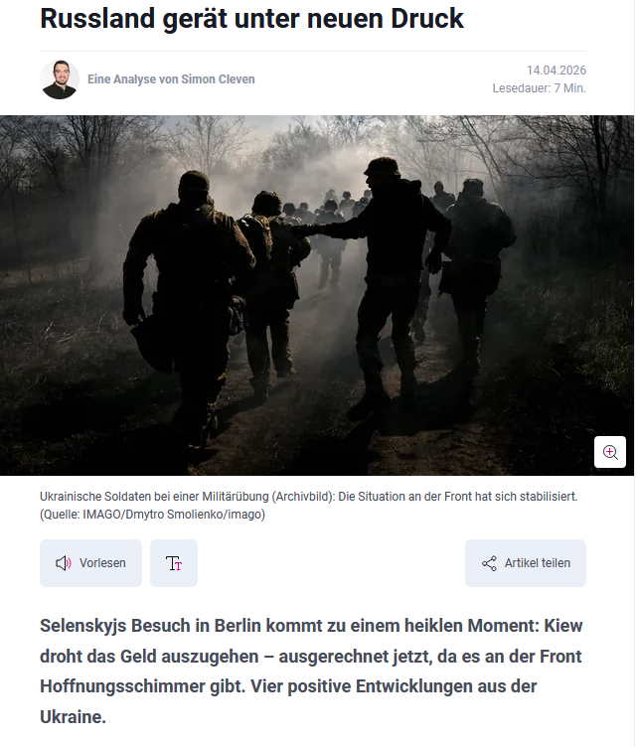Click the headline Russland gerät unter neuen Druck

251,18
